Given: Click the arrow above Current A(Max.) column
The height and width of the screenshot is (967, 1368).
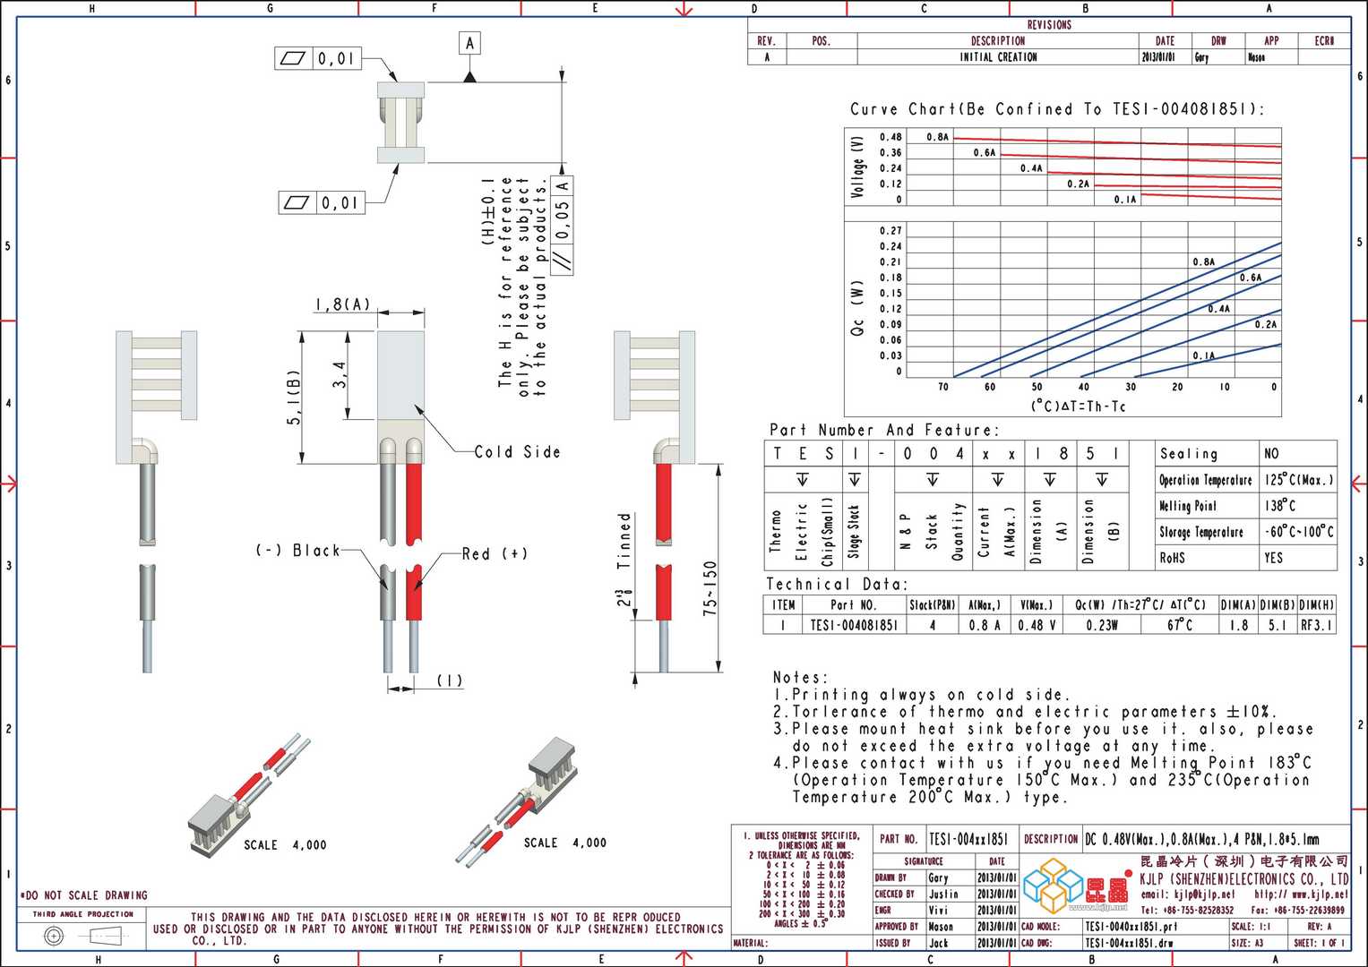Looking at the screenshot, I should click(998, 479).
